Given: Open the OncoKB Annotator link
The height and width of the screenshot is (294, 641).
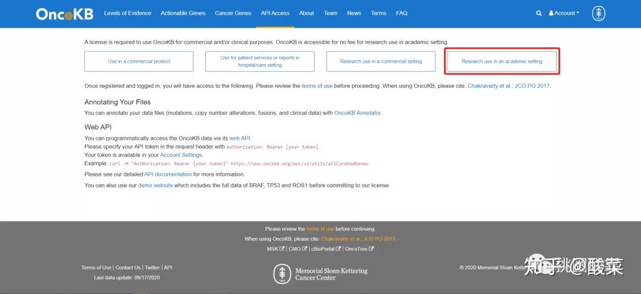Looking at the screenshot, I should (x=358, y=113).
